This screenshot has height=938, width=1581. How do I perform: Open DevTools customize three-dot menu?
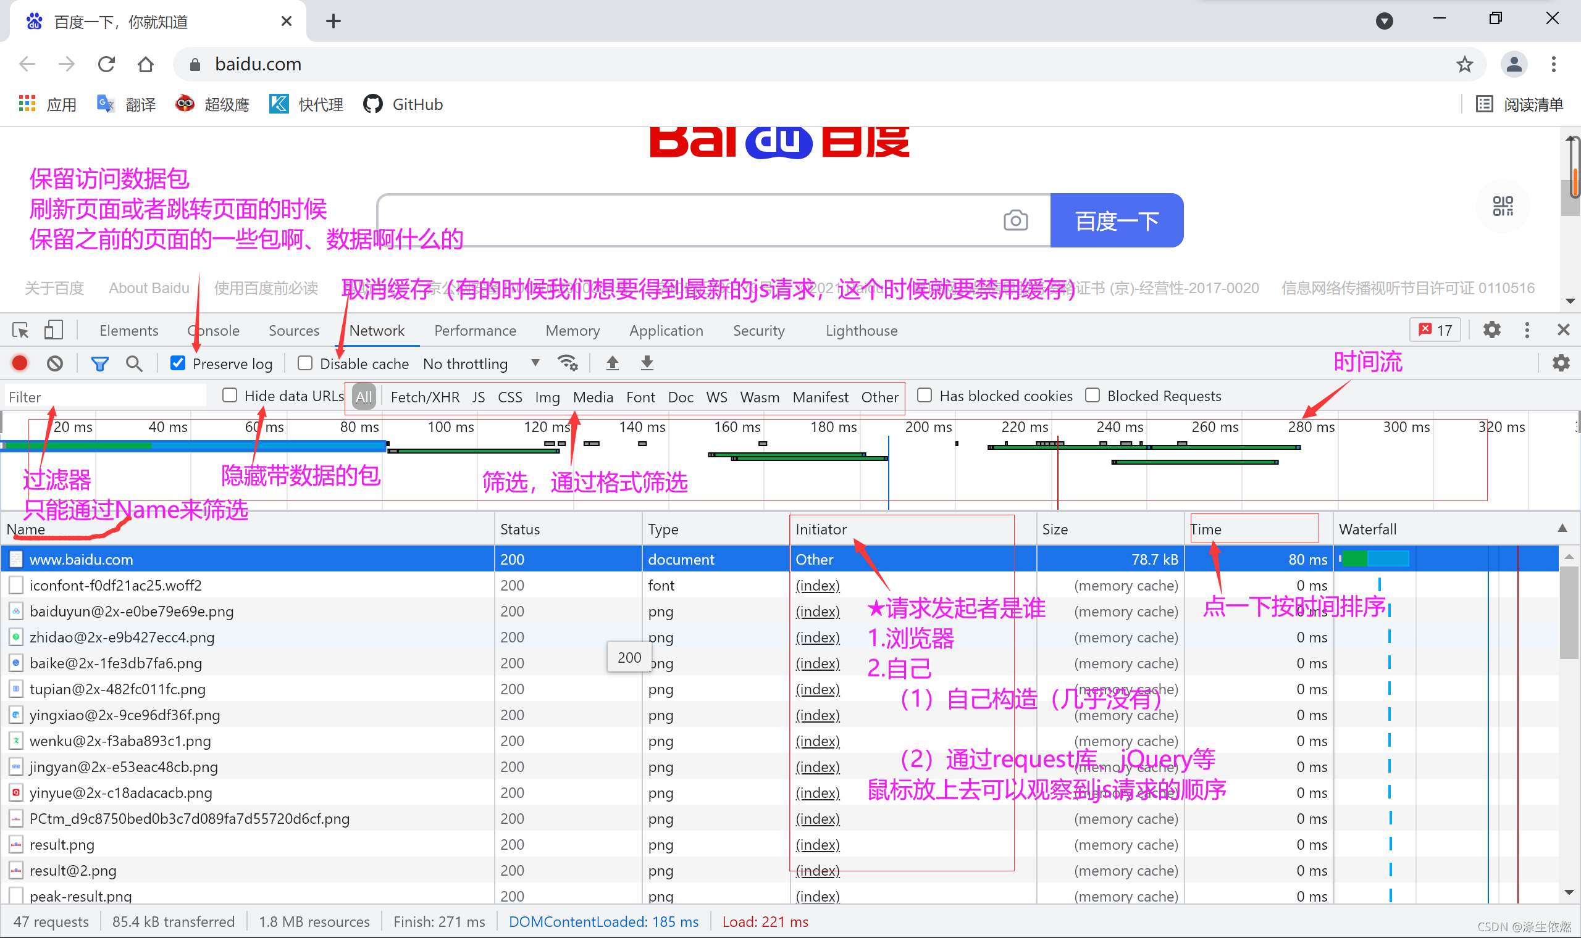pyautogui.click(x=1527, y=330)
